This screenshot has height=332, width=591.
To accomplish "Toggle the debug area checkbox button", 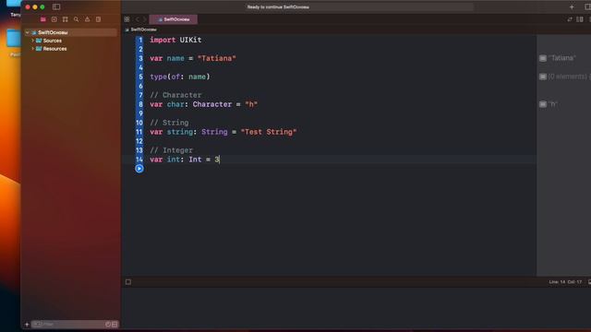I will click(128, 282).
